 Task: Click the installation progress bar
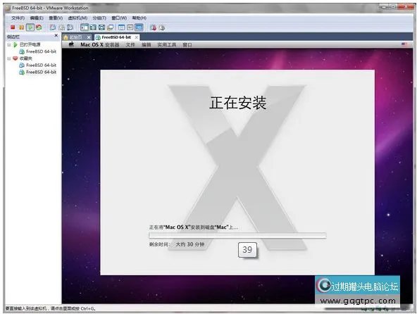[237, 235]
